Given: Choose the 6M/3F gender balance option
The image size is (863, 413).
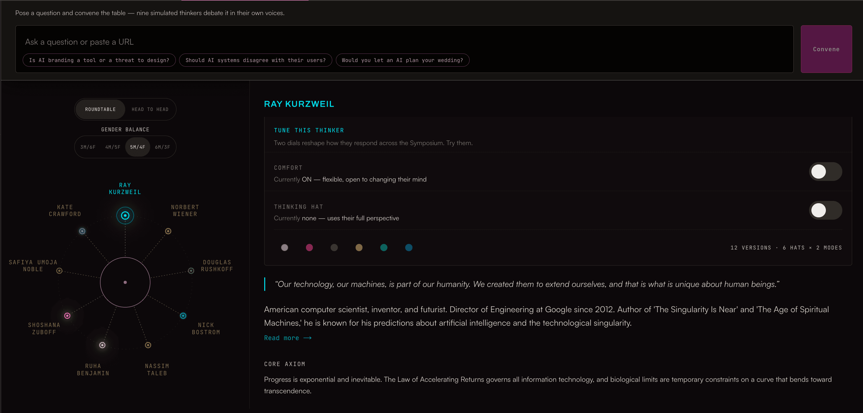Looking at the screenshot, I should pyautogui.click(x=162, y=147).
